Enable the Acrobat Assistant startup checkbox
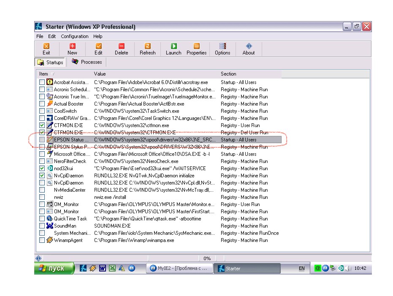 [42, 82]
